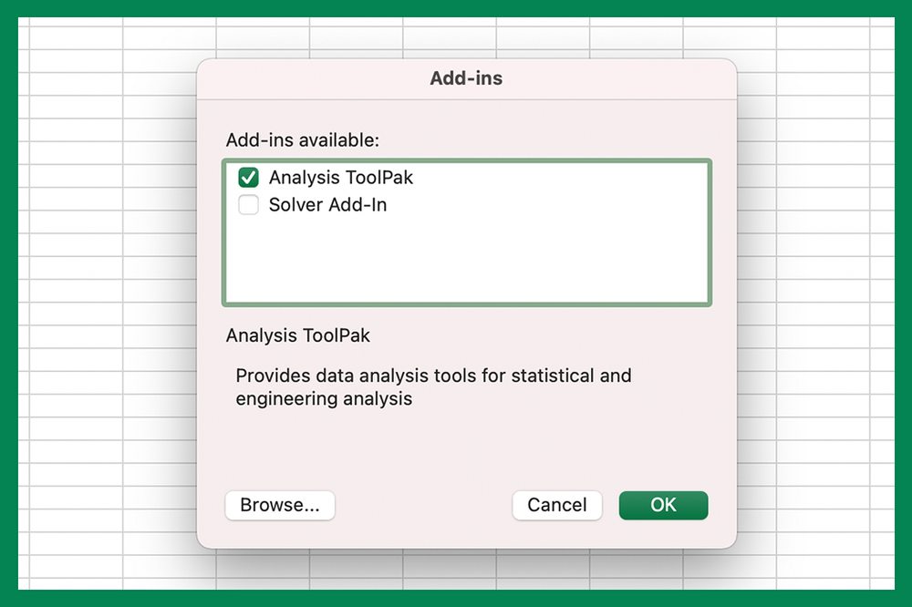Image resolution: width=912 pixels, height=607 pixels.
Task: Click the Add-ins dialog title bar
Action: pos(466,78)
